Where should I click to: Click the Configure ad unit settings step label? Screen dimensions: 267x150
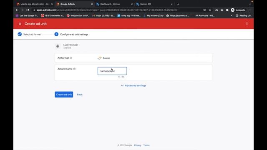[74, 34]
